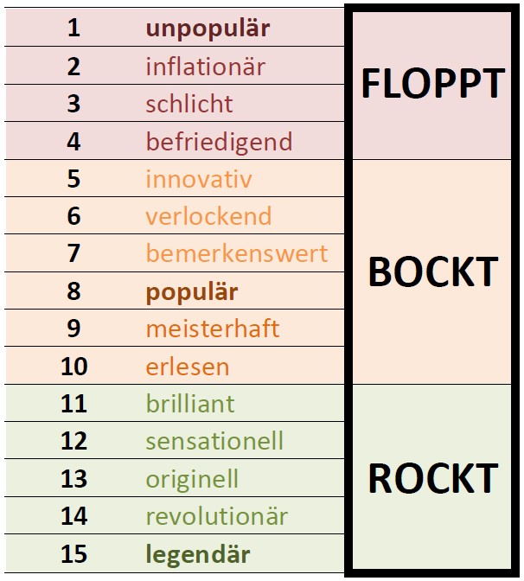
Task: Select the "sensationell" entry
Action: tap(214, 442)
